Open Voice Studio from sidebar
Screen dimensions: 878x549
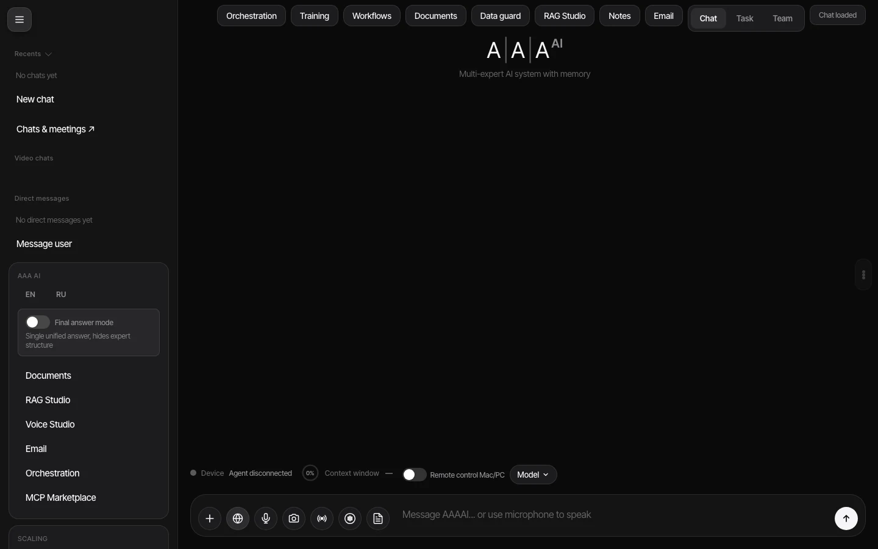pyautogui.click(x=50, y=425)
